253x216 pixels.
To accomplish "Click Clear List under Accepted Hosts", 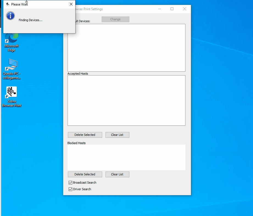I will 117,135.
